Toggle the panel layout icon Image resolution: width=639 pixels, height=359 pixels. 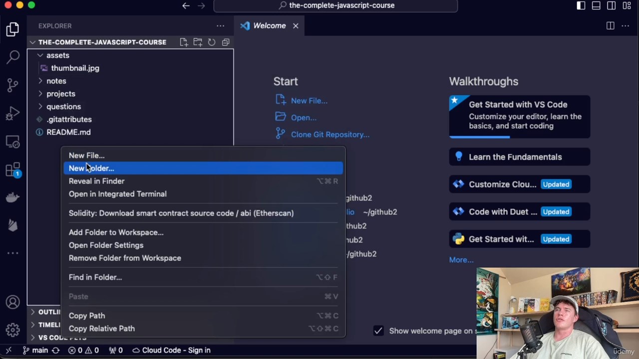tap(596, 5)
